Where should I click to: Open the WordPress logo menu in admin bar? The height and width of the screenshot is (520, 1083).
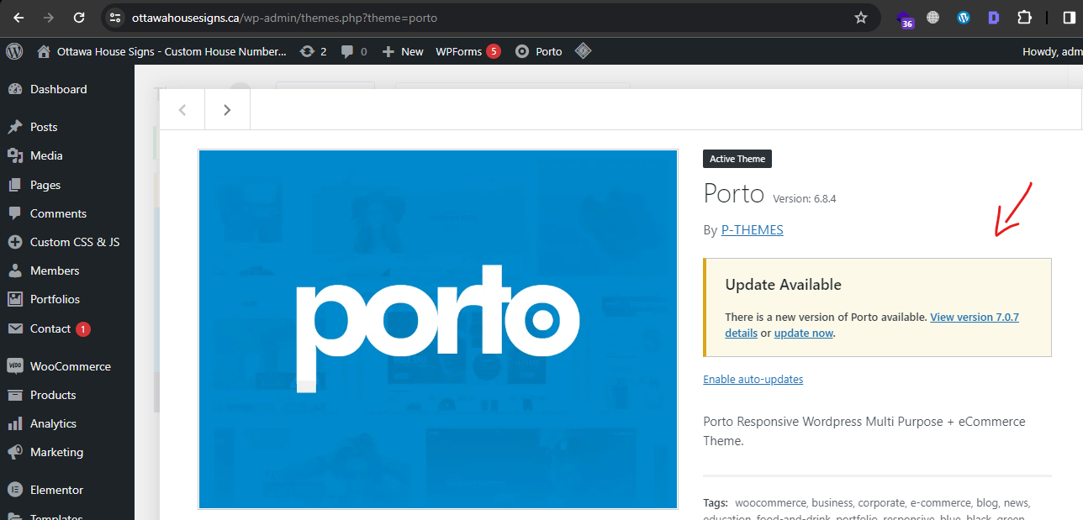point(14,51)
